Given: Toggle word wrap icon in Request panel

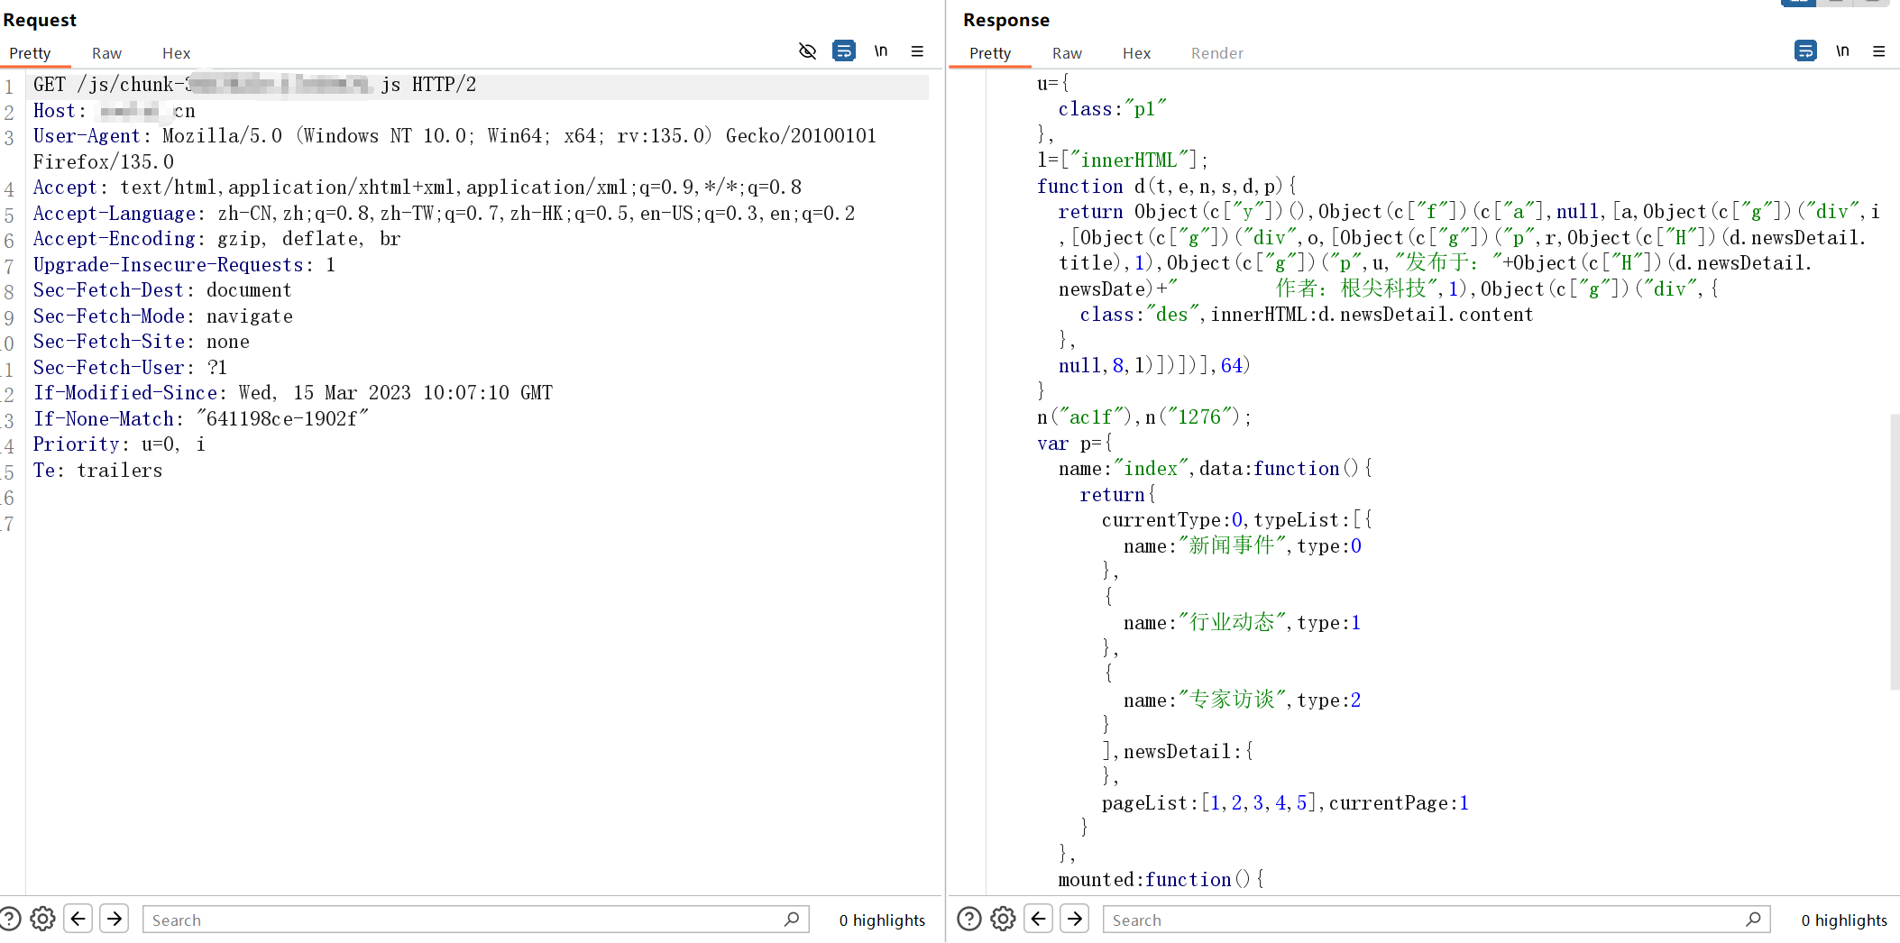Looking at the screenshot, I should click(x=844, y=51).
